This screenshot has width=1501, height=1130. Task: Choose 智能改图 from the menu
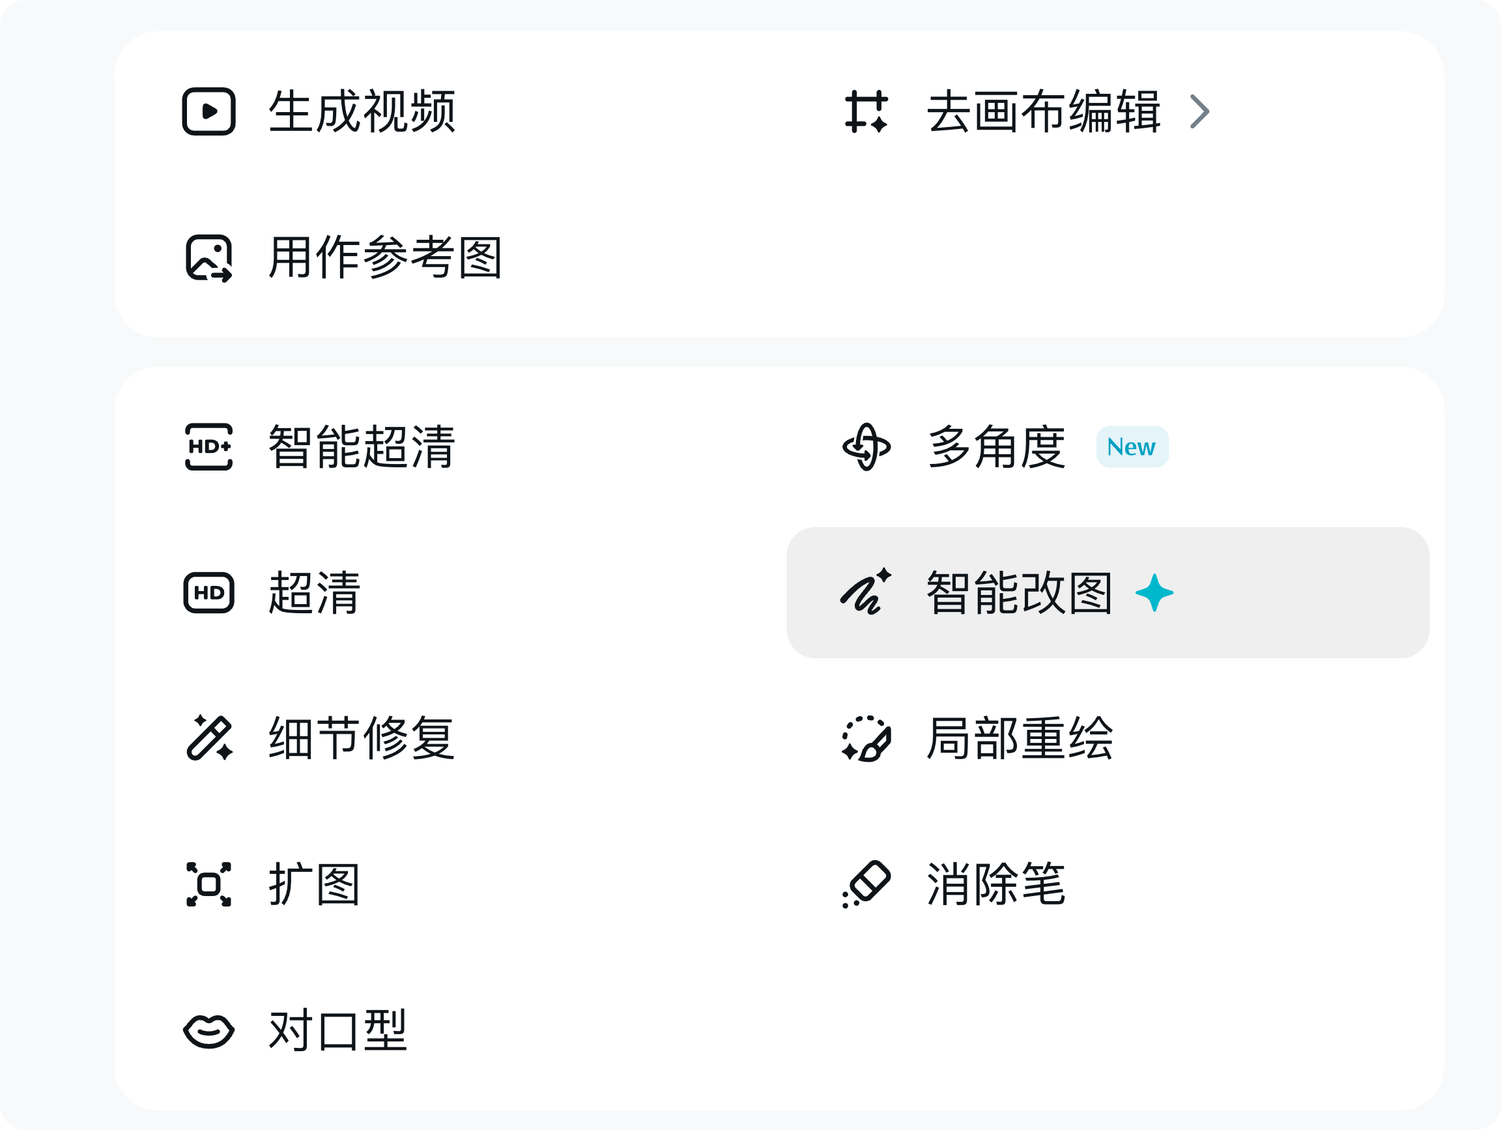pos(1108,592)
